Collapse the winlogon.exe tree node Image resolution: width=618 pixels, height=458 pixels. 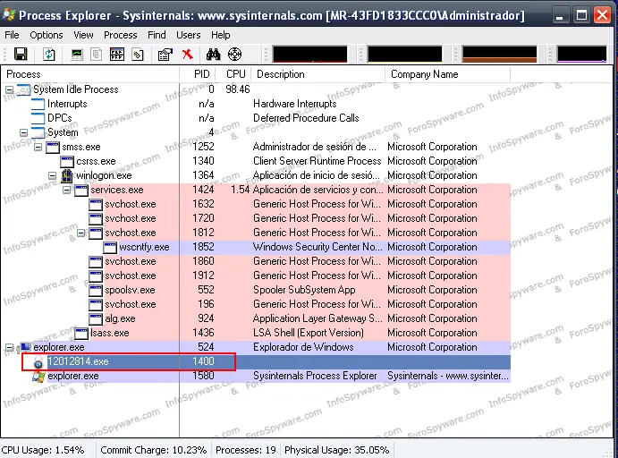coord(52,175)
